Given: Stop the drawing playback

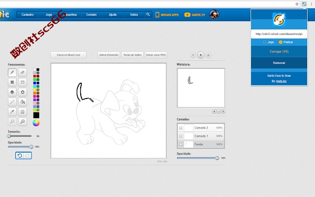Looking at the screenshot, I should [209, 55].
